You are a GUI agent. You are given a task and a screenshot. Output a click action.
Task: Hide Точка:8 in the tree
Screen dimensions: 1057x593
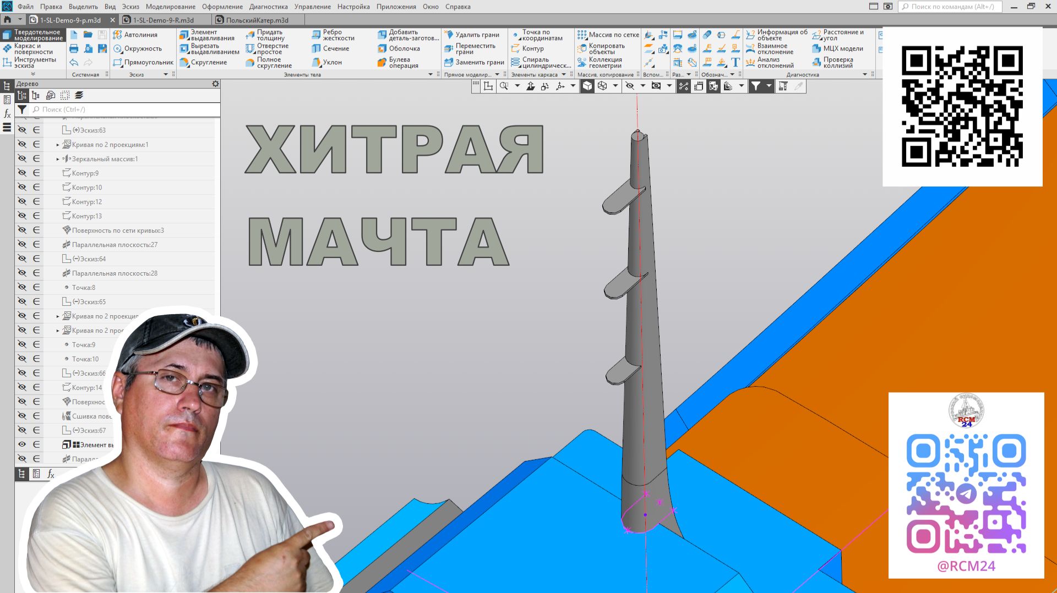pyautogui.click(x=21, y=287)
